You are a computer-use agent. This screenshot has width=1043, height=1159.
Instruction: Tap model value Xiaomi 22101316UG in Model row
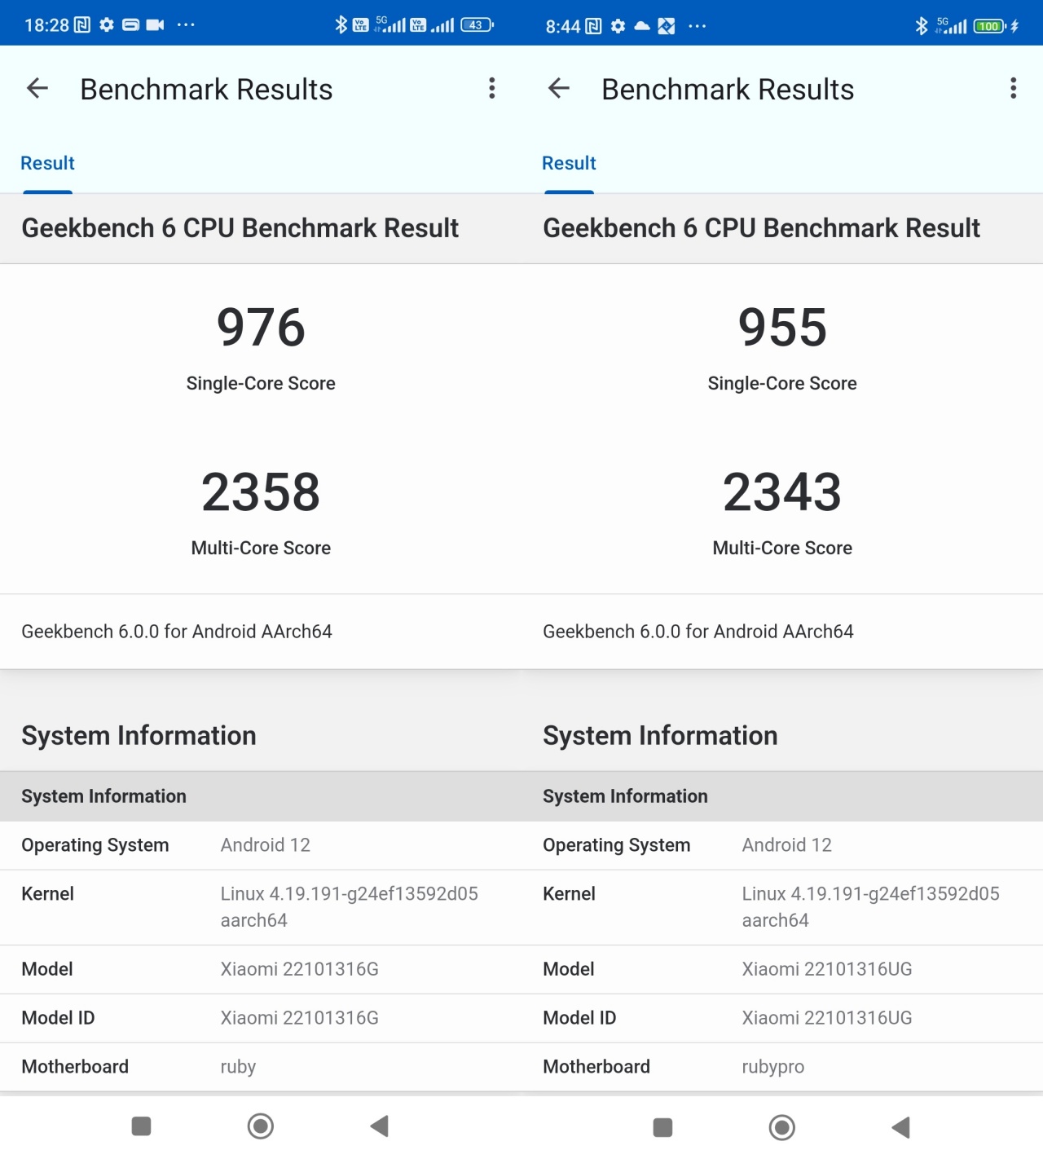click(827, 969)
